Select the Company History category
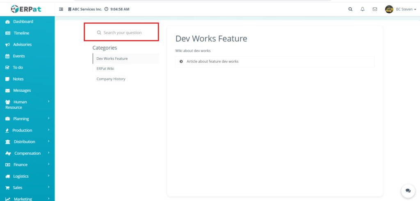This screenshot has height=201, width=420. pos(111,79)
